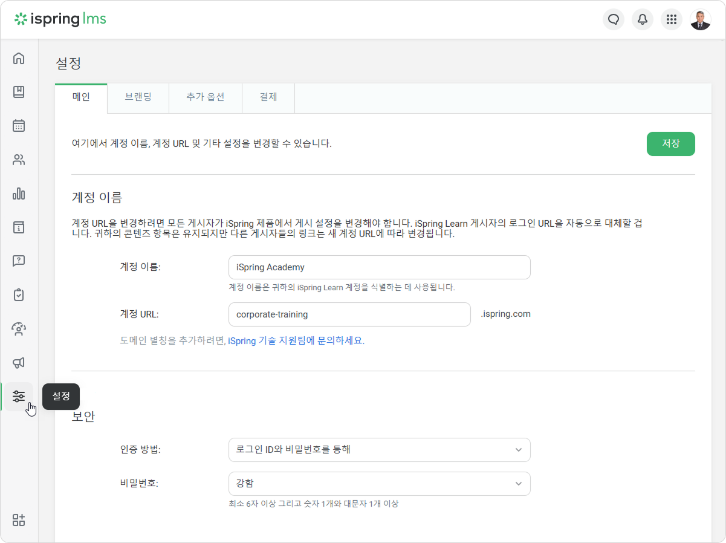
Task: Click the iSpring LMS logo
Action: click(60, 19)
